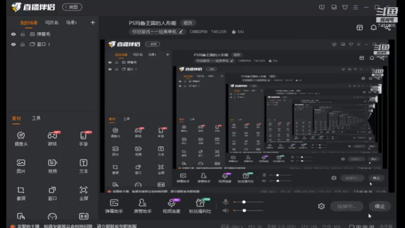Add a new scene with the plus
405x228 pixels.
(x=93, y=22)
